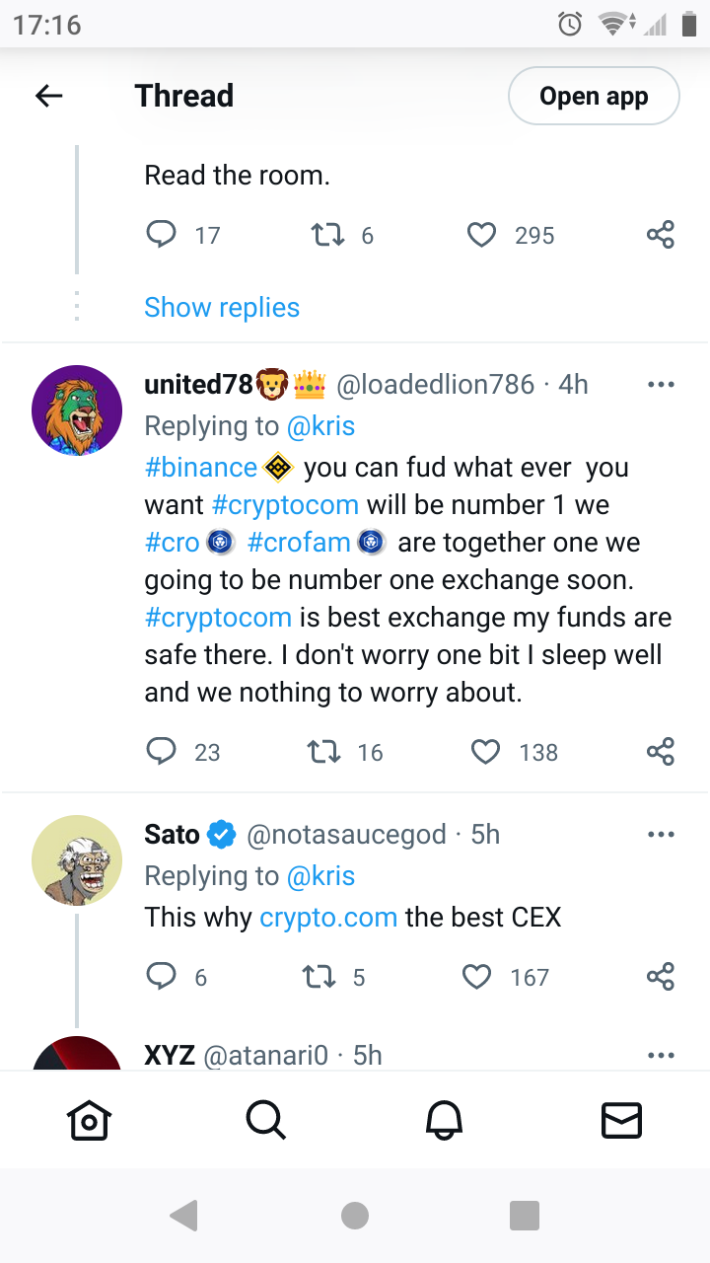Viewport: 710px width, 1263px height.
Task: Share the 'Read the room.' tweet
Action: (x=660, y=235)
